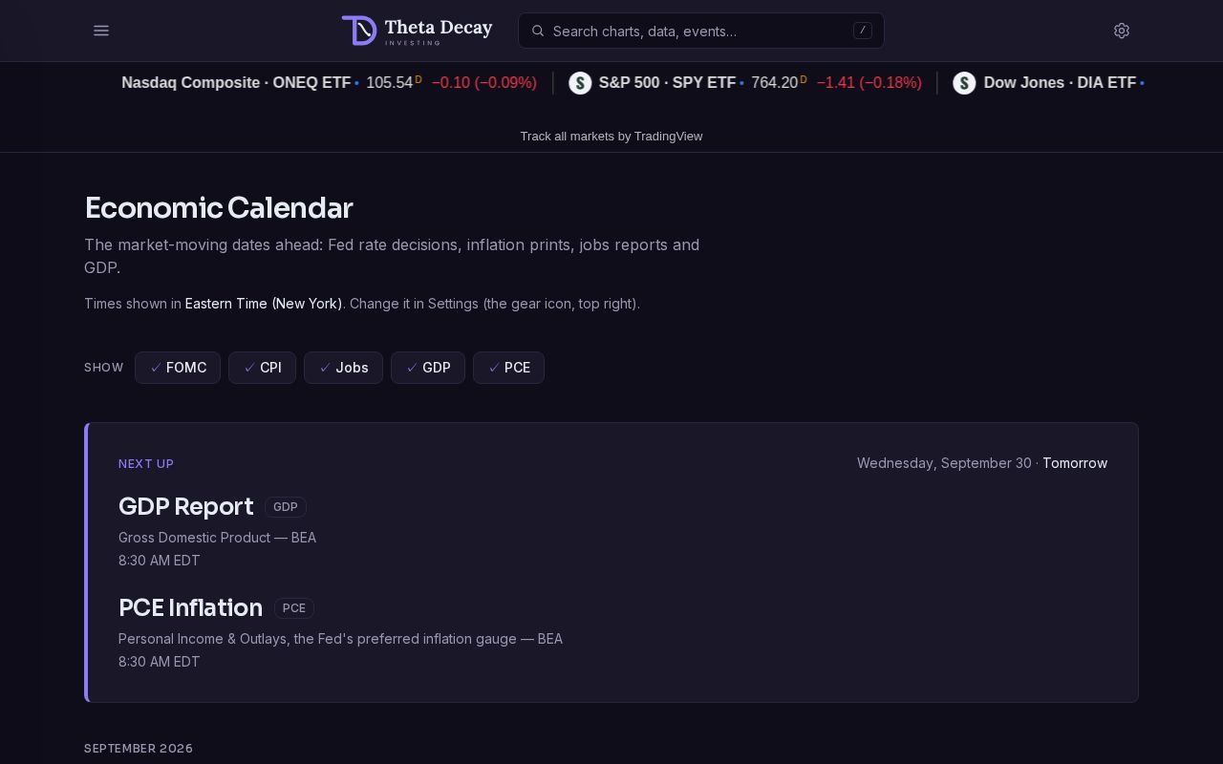Toggle the GDP event filter
This screenshot has height=764, width=1223.
coord(428,368)
